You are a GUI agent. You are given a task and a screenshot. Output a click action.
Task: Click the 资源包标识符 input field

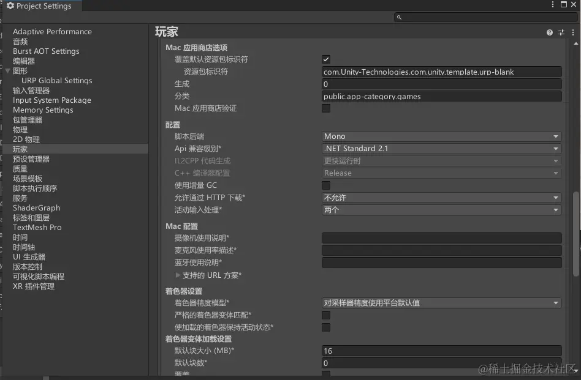pyautogui.click(x=442, y=72)
